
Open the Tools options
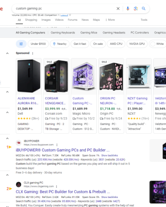[x=144, y=20]
